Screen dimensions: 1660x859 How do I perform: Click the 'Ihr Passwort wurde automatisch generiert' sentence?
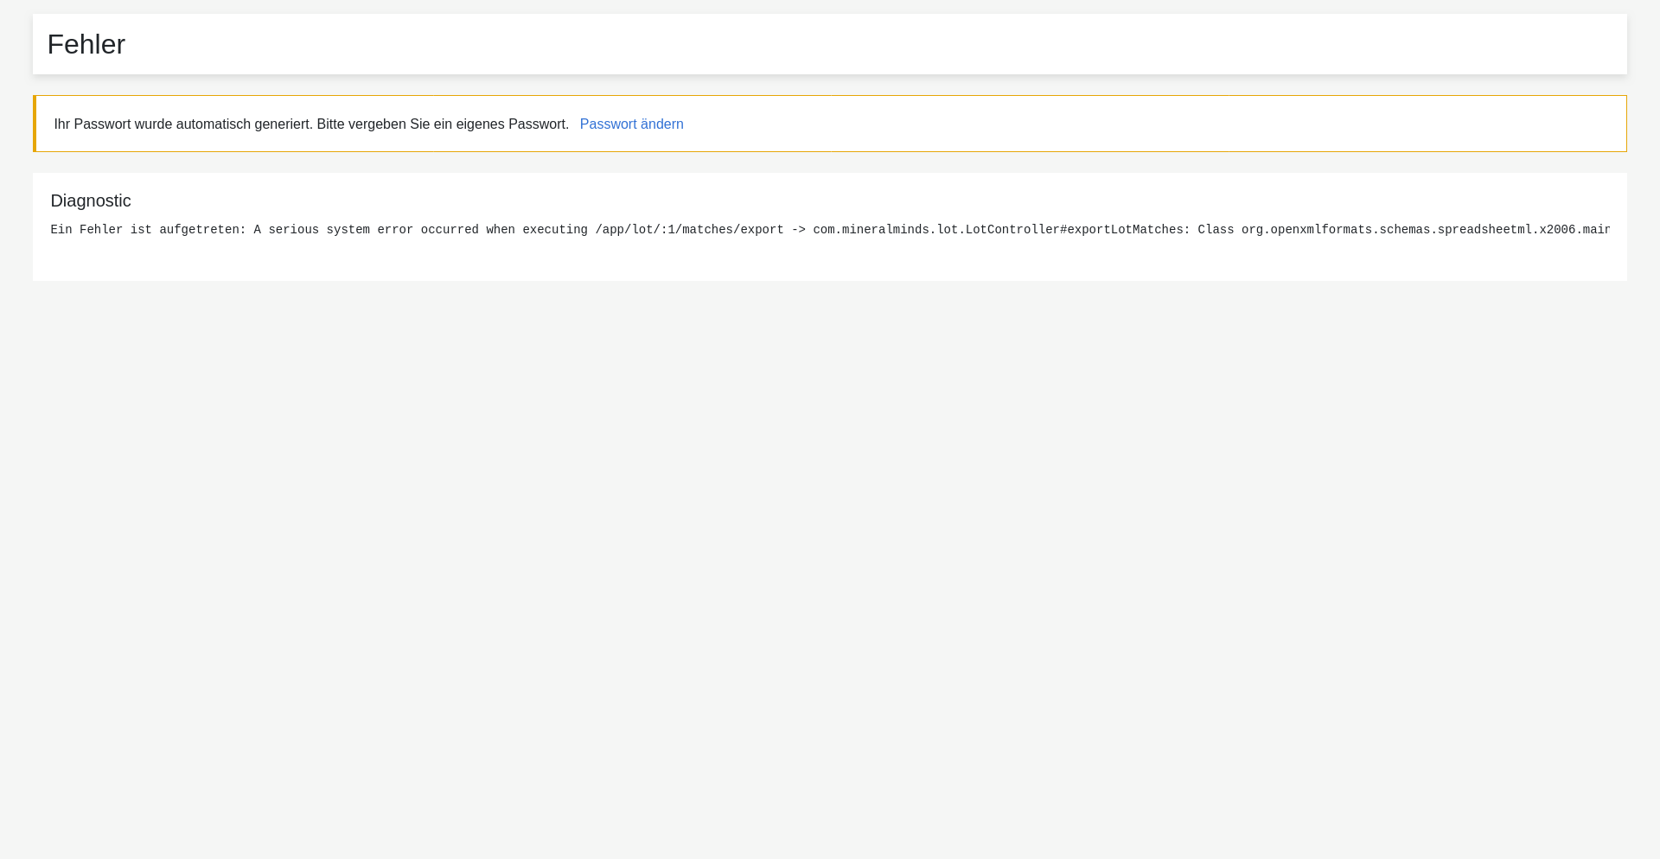[x=183, y=124]
